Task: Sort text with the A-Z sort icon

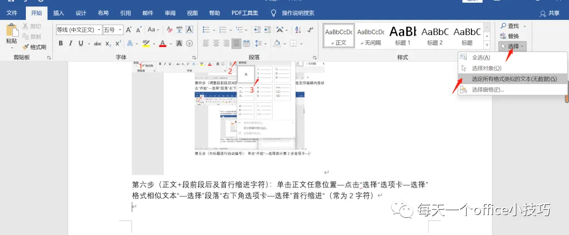Action: click(298, 30)
